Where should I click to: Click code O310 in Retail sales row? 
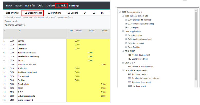click(x=12, y=56)
